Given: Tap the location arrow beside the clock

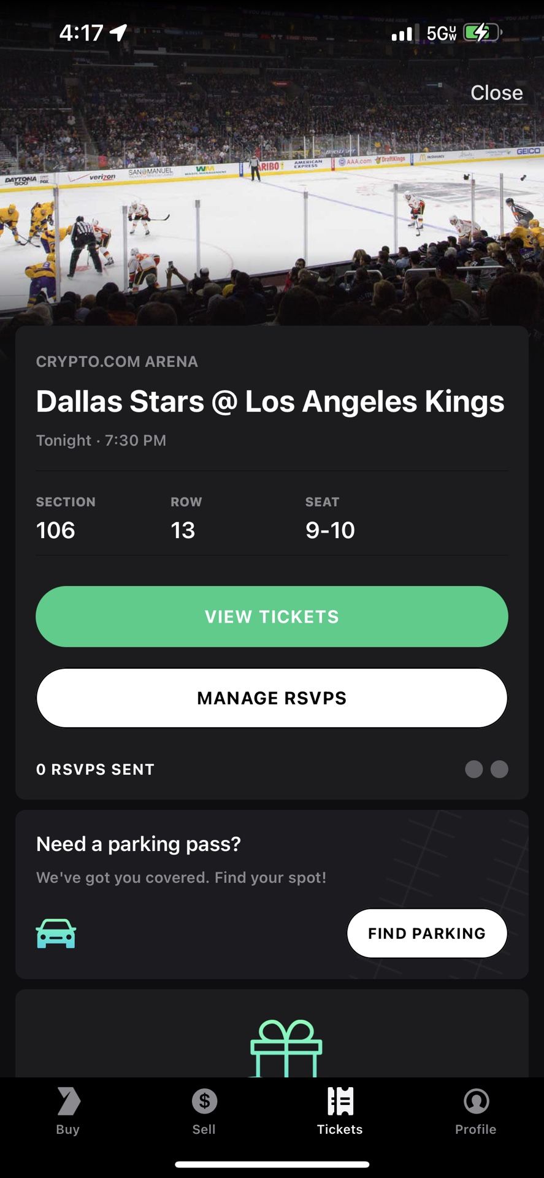Looking at the screenshot, I should point(118,33).
